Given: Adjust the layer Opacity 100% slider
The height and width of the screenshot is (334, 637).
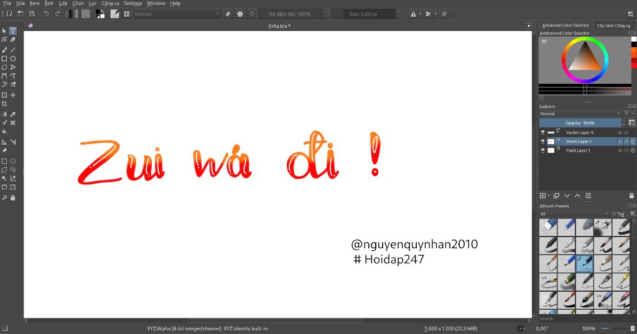Looking at the screenshot, I should [580, 123].
